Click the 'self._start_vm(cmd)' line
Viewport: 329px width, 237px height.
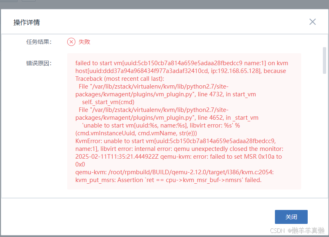click(x=108, y=102)
